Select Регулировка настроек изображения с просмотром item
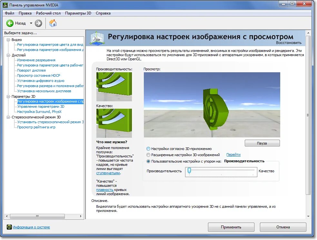 50,101
